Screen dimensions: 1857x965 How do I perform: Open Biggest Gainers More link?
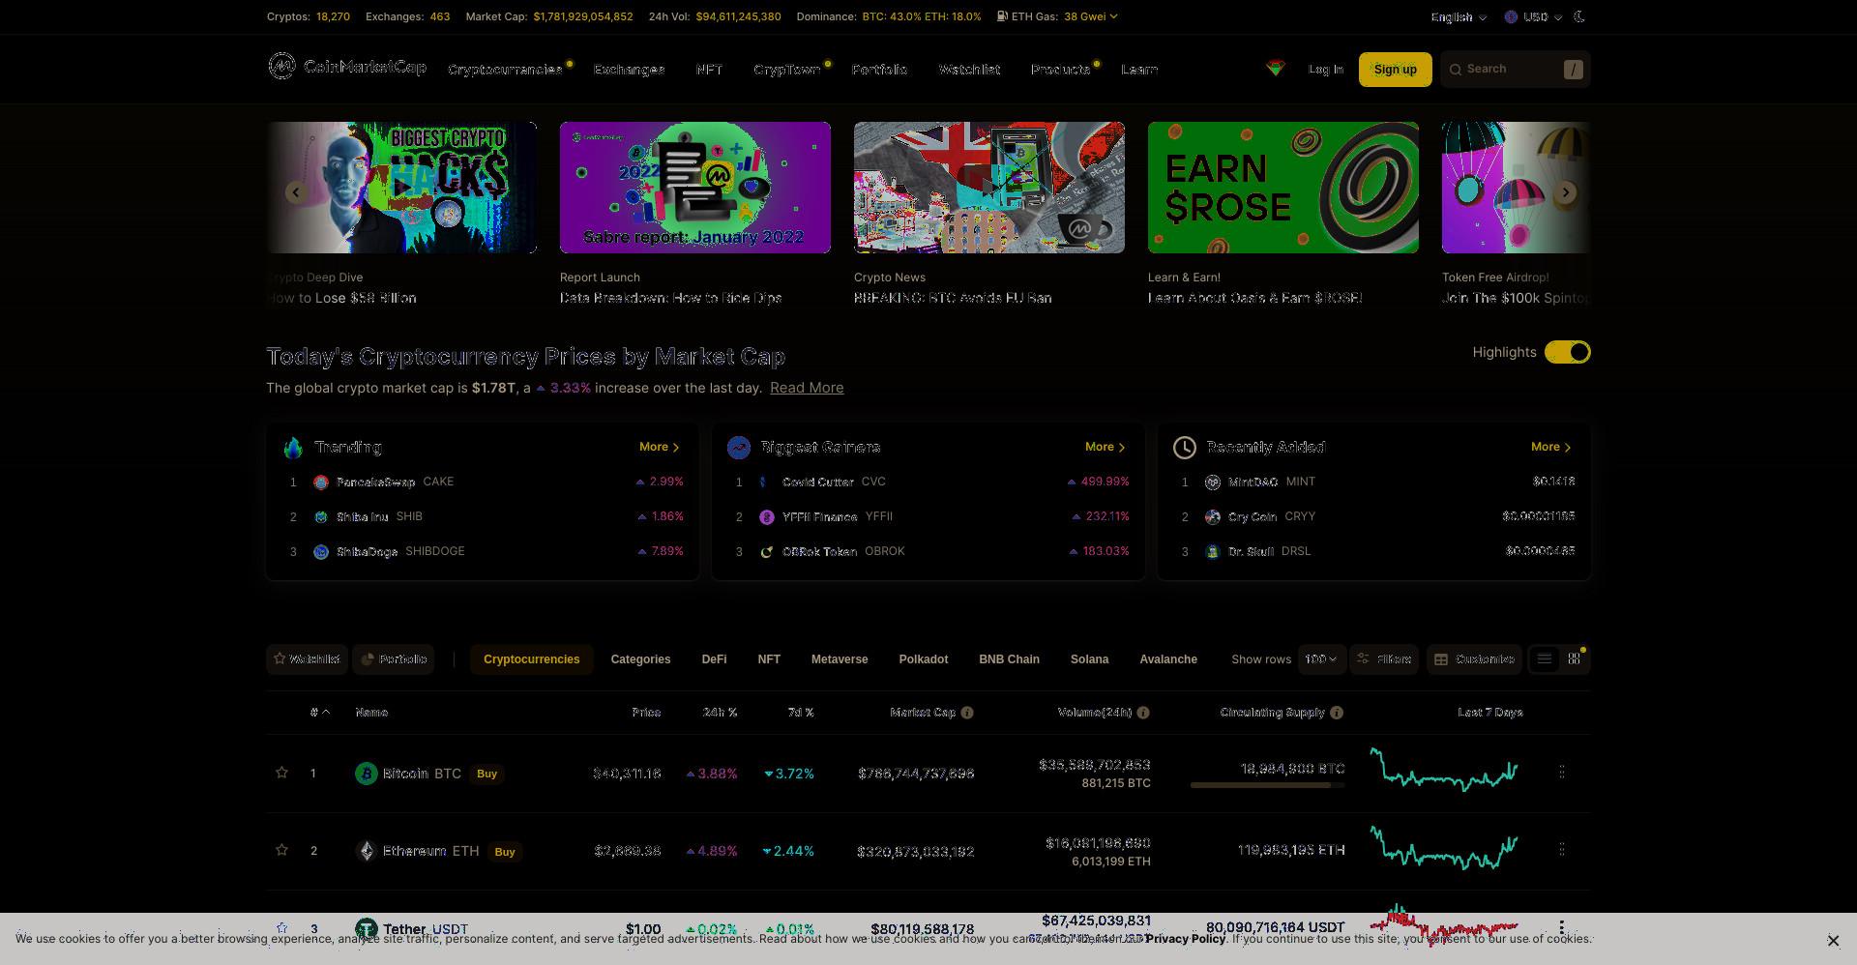1105,447
